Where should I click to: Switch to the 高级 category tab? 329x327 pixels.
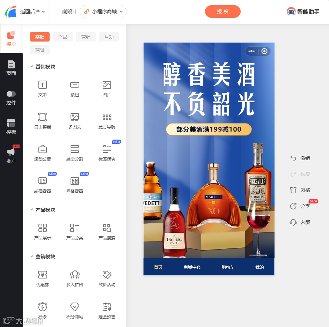(40, 50)
